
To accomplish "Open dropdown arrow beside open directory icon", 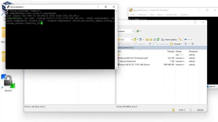I will click(138, 40).
